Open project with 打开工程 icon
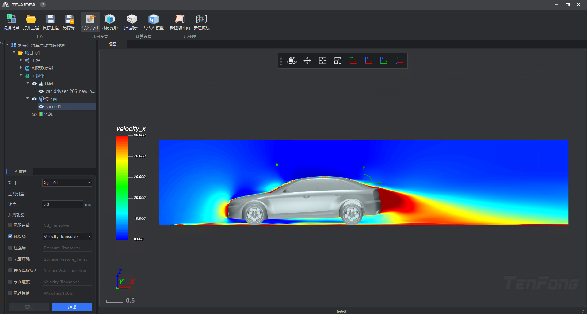The width and height of the screenshot is (587, 314). pyautogui.click(x=31, y=22)
